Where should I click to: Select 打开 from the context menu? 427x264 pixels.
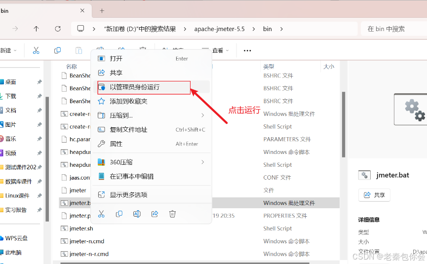pyautogui.click(x=152, y=59)
